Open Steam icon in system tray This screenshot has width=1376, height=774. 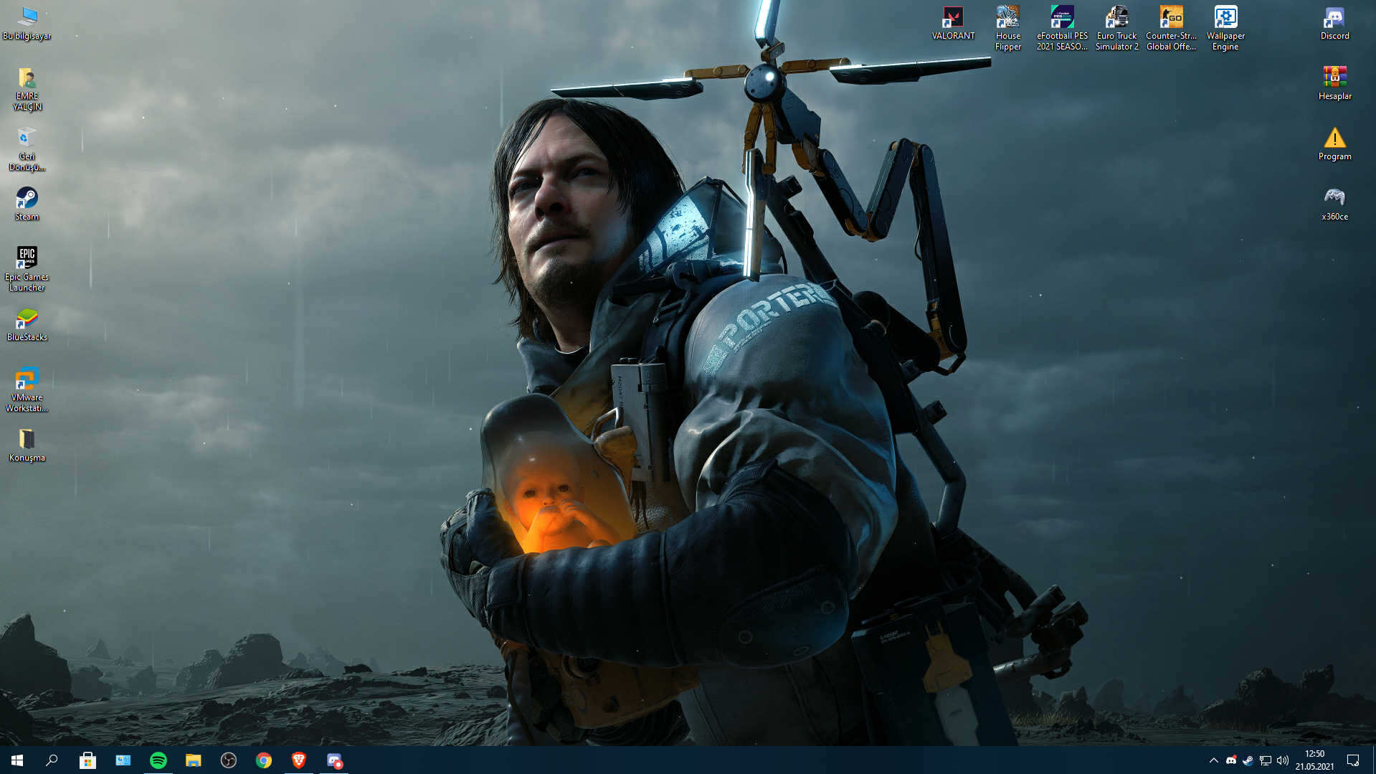pos(1248,760)
